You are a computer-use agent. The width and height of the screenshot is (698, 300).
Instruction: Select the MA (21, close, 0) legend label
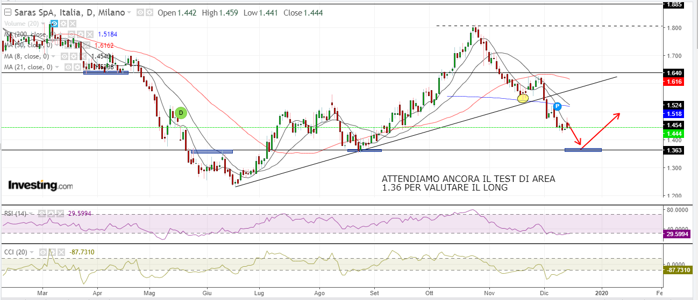click(x=28, y=67)
